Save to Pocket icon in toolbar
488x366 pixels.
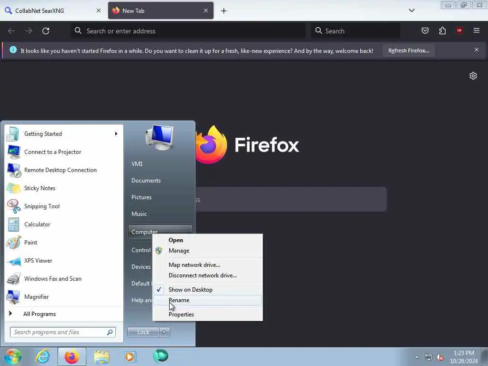[425, 30]
